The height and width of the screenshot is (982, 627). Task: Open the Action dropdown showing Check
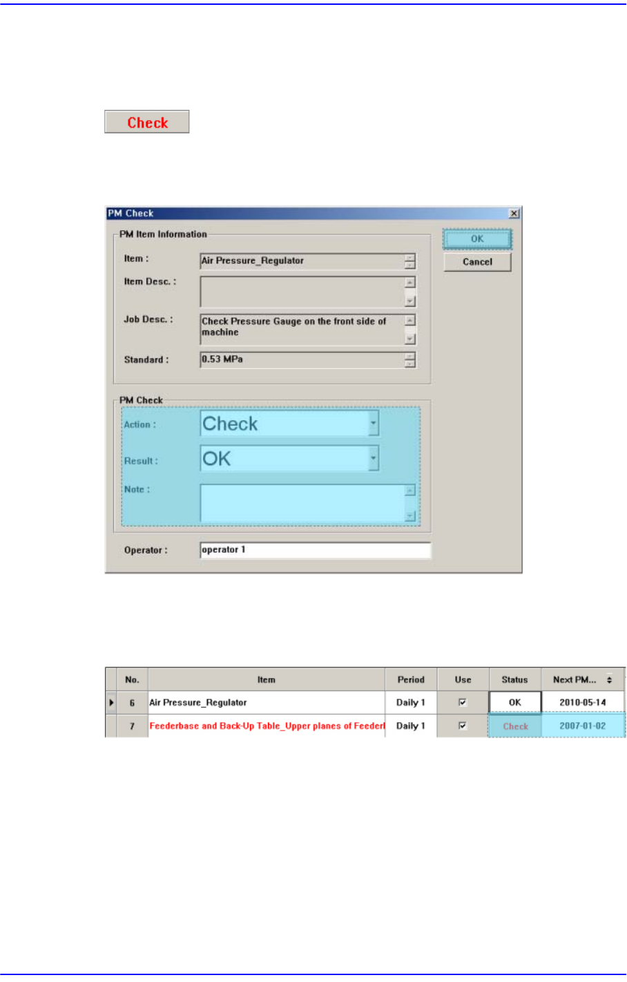pos(374,424)
